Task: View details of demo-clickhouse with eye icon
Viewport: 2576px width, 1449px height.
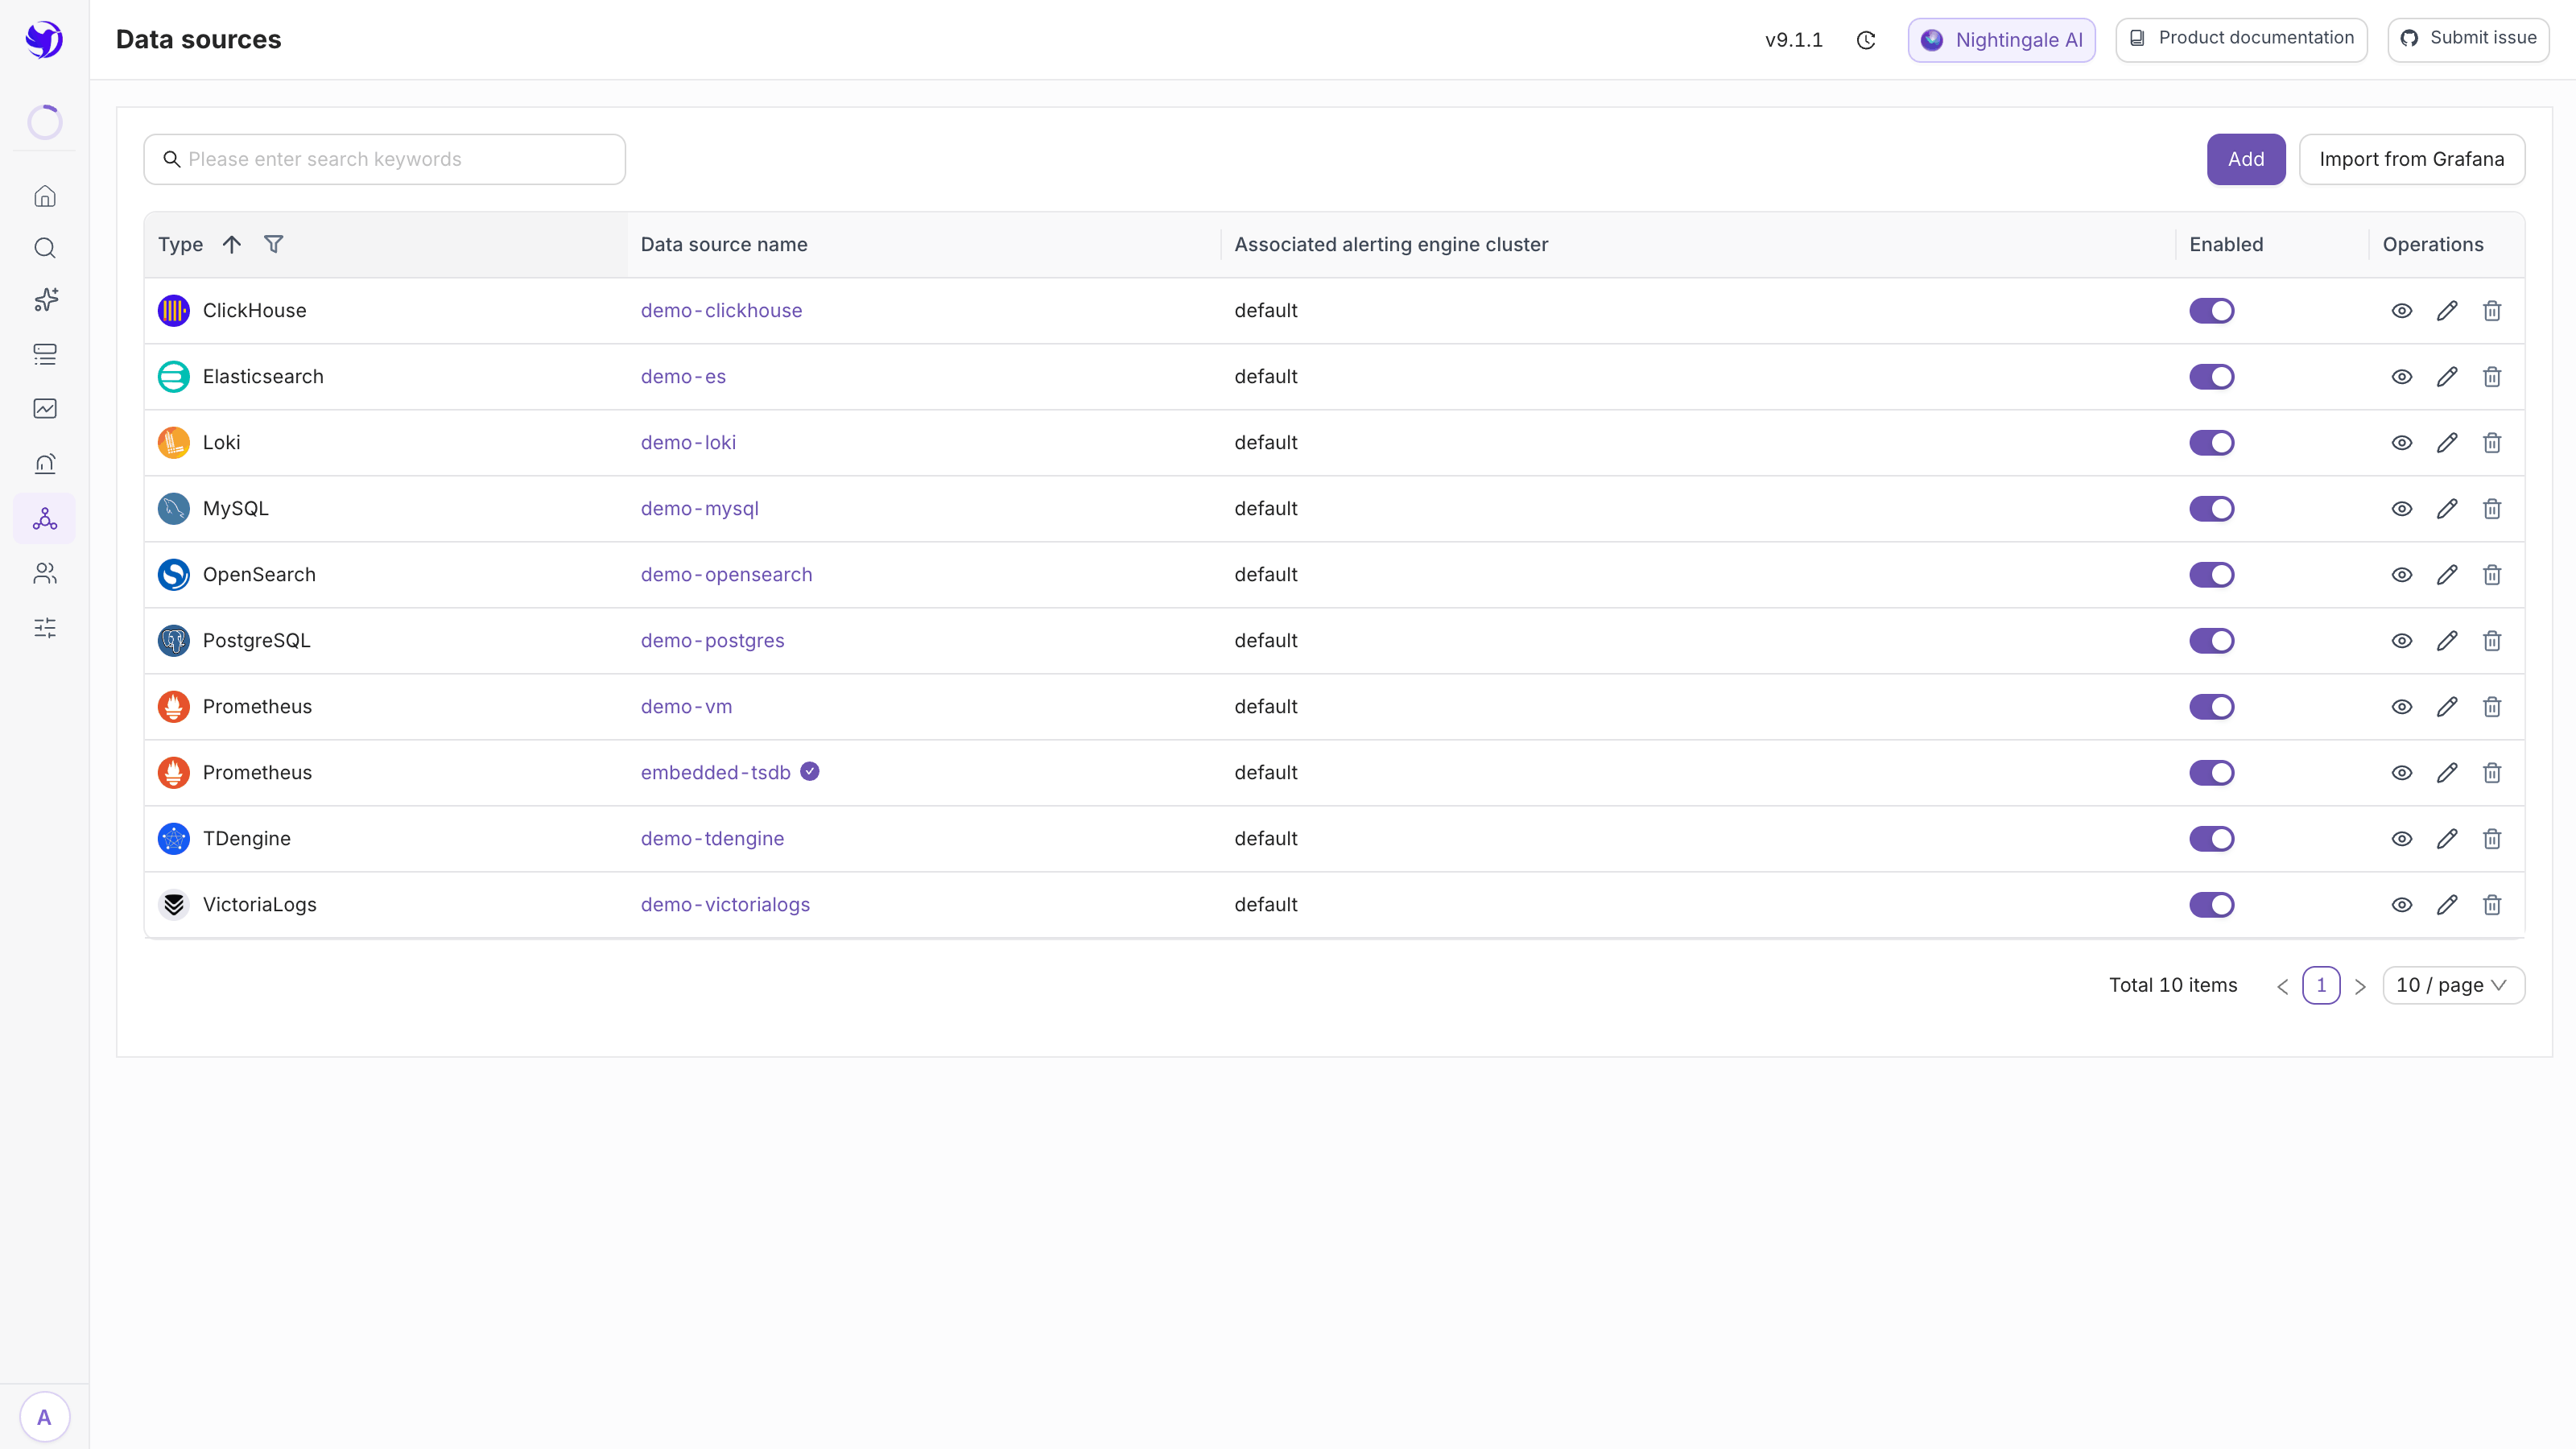Action: [2402, 311]
